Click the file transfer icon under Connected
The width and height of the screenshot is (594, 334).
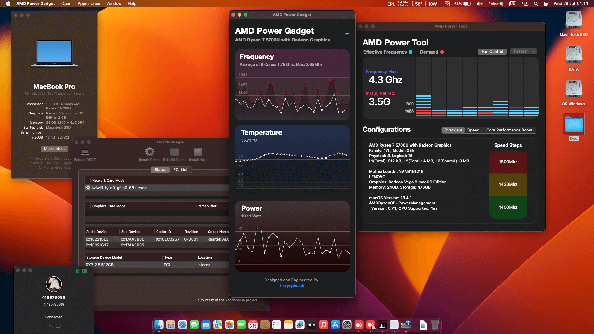point(50,326)
